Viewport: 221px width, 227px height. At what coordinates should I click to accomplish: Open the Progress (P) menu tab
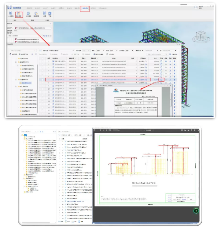tap(53, 8)
